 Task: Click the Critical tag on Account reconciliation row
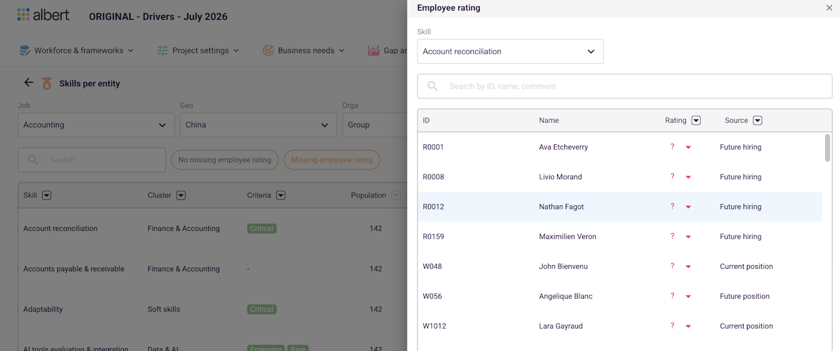(x=262, y=228)
